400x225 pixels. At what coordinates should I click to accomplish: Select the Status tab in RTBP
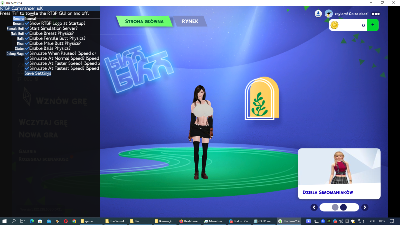coord(20,49)
